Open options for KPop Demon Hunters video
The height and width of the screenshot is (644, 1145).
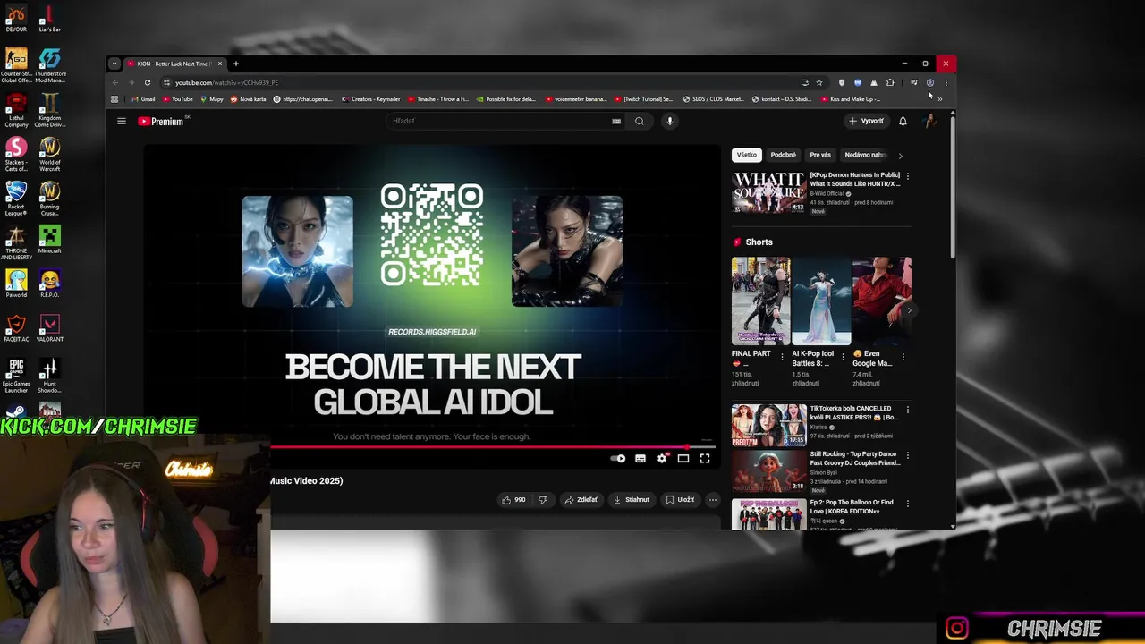908,177
